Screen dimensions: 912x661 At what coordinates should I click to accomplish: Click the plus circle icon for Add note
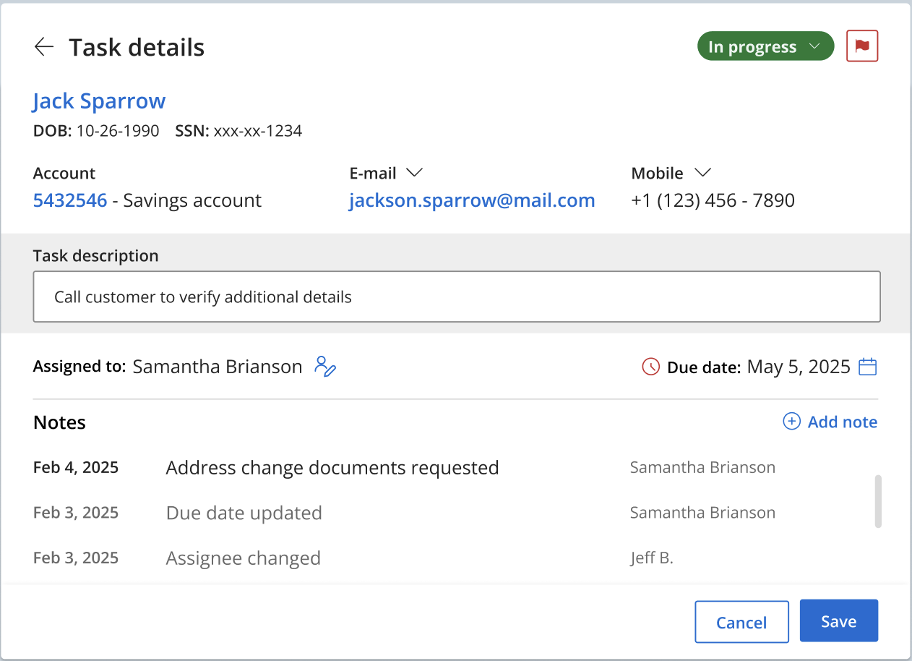pyautogui.click(x=792, y=422)
